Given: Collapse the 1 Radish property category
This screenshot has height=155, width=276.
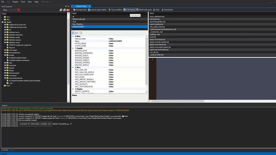Looking at the screenshot, I should click(73, 48).
